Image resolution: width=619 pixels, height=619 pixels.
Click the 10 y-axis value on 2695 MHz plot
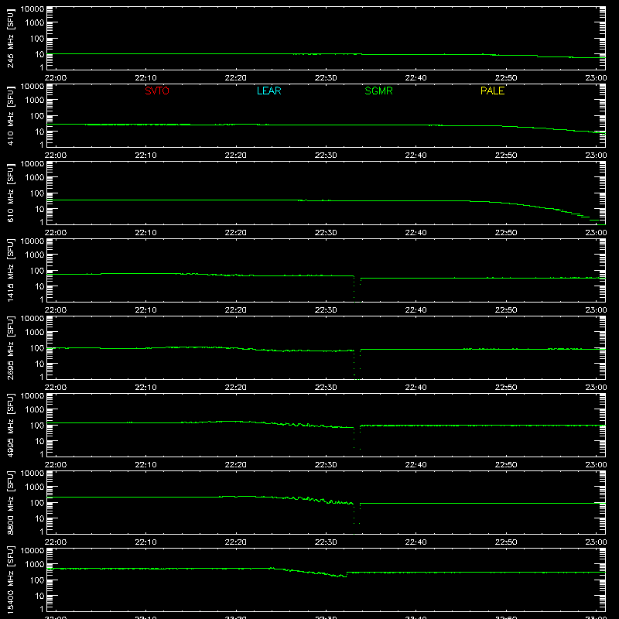[x=39, y=364]
